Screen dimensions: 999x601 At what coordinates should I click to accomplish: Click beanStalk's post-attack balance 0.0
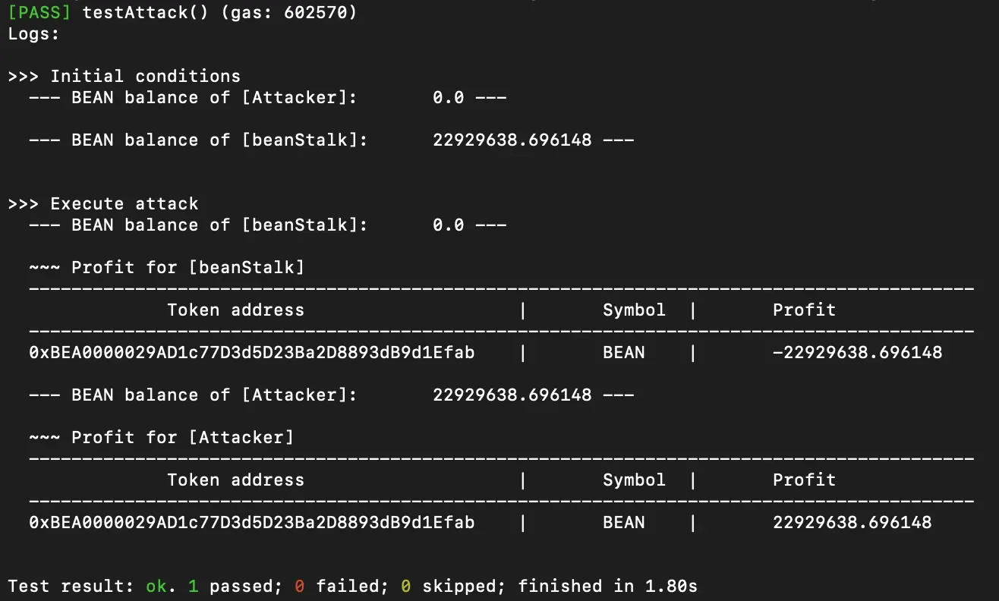tap(448, 225)
